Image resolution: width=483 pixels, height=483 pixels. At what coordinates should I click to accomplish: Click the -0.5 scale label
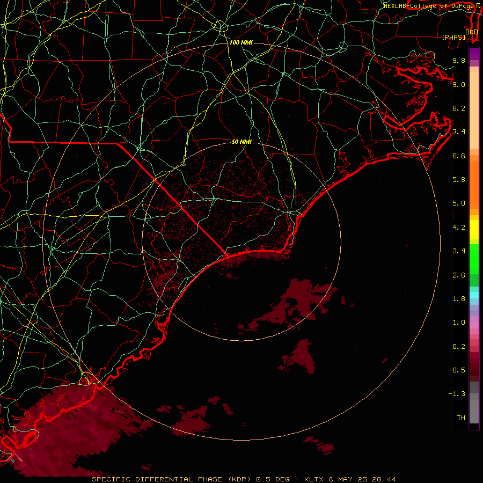coord(457,370)
